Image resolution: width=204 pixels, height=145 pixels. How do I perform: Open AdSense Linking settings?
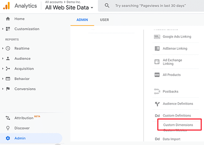point(175,48)
